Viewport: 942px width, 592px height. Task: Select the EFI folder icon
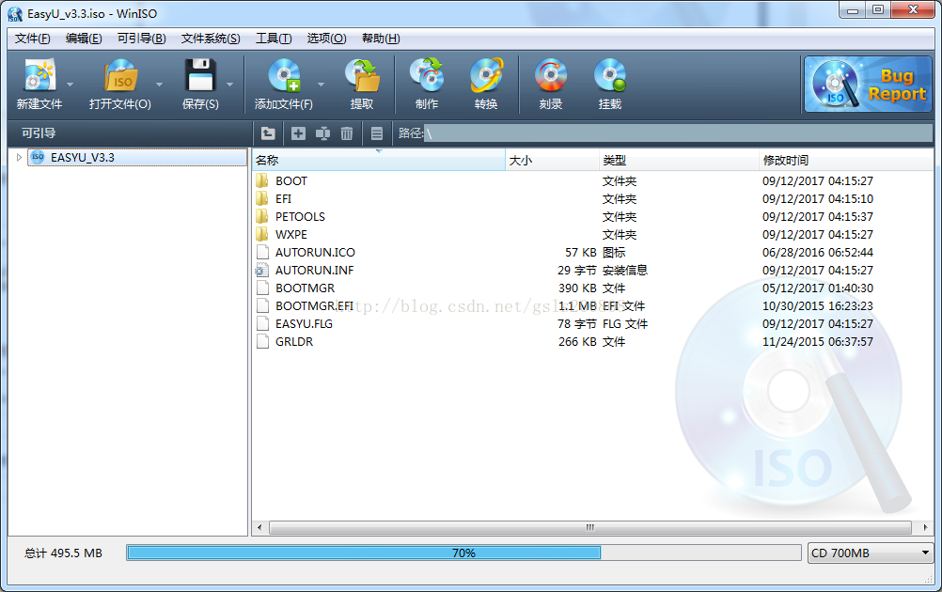(262, 198)
